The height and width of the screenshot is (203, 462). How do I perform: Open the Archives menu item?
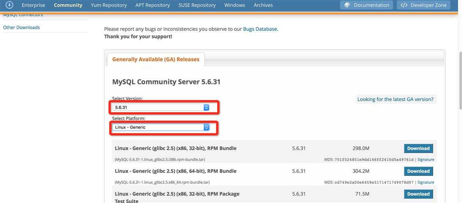coord(263,5)
